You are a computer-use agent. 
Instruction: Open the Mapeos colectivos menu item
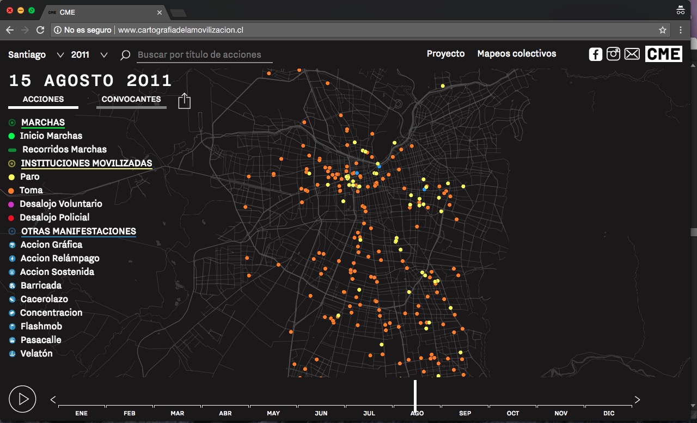[517, 53]
